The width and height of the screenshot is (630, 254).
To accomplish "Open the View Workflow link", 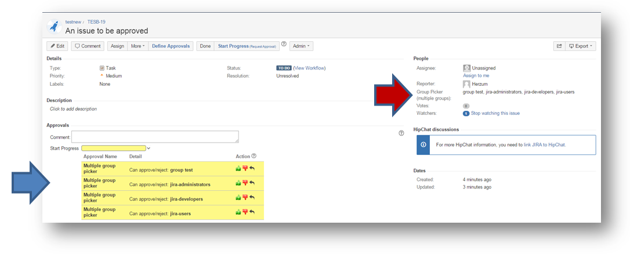I will click(309, 68).
